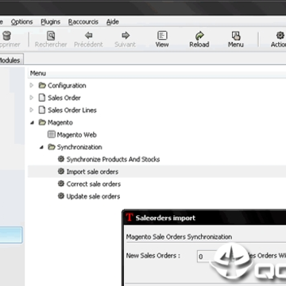Click the highlighted item in the left sidebar
The height and width of the screenshot is (286, 286).
[10, 234]
